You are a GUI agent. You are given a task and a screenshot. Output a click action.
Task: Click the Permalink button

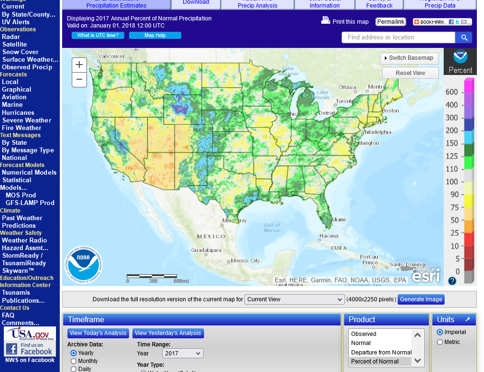coord(391,22)
